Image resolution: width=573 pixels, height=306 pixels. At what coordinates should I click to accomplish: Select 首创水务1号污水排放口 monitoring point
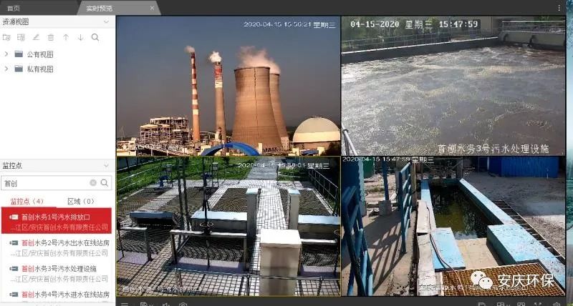(57, 221)
